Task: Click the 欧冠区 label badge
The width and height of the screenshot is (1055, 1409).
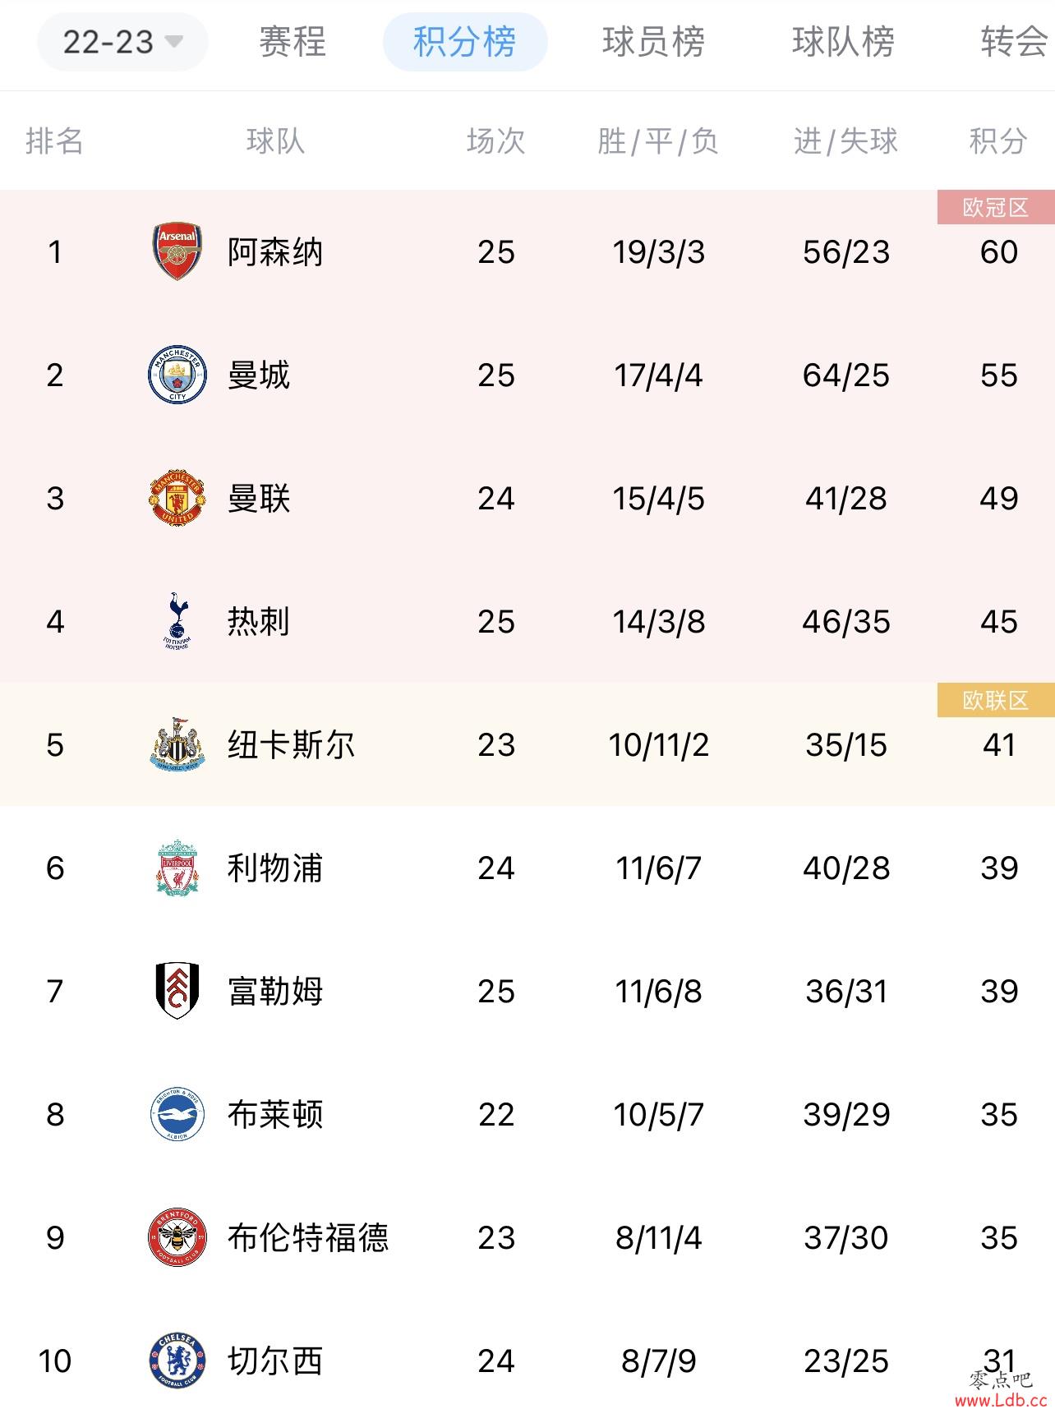Action: point(996,207)
